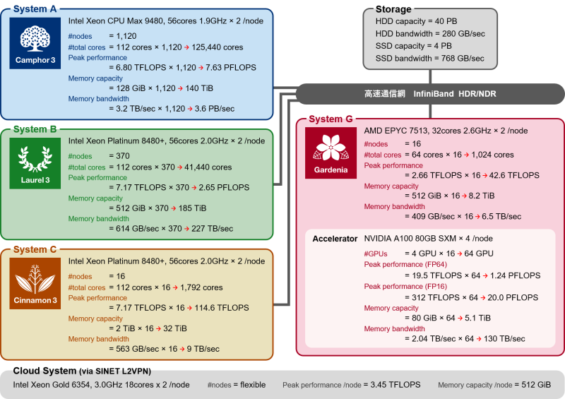Click 'Intel Xeon CPU Max 9480' text
The height and width of the screenshot is (399, 565).
click(x=117, y=21)
